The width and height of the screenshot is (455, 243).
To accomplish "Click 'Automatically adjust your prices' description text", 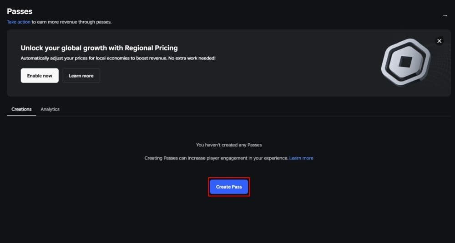I will (118, 58).
